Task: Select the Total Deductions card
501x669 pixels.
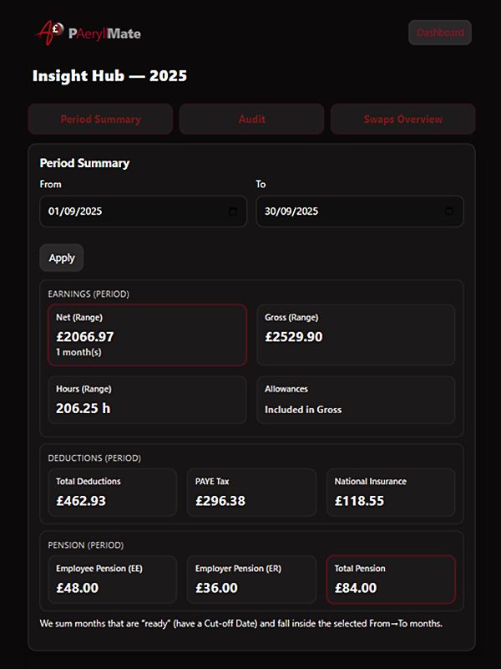Action: click(x=112, y=493)
